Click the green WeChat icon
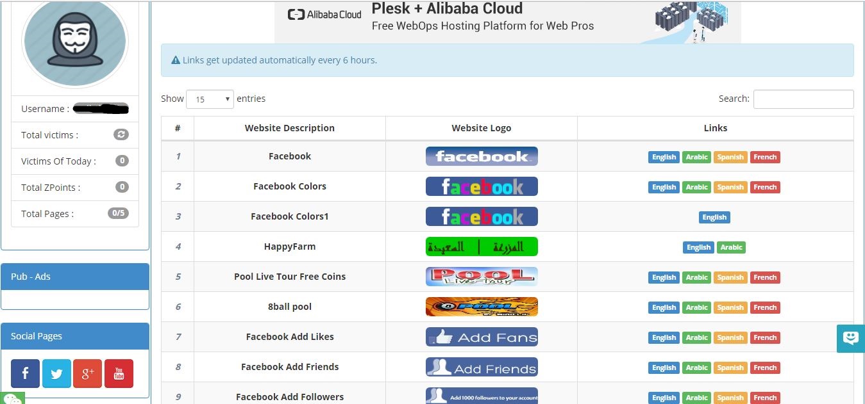Image resolution: width=865 pixels, height=404 pixels. point(12,398)
